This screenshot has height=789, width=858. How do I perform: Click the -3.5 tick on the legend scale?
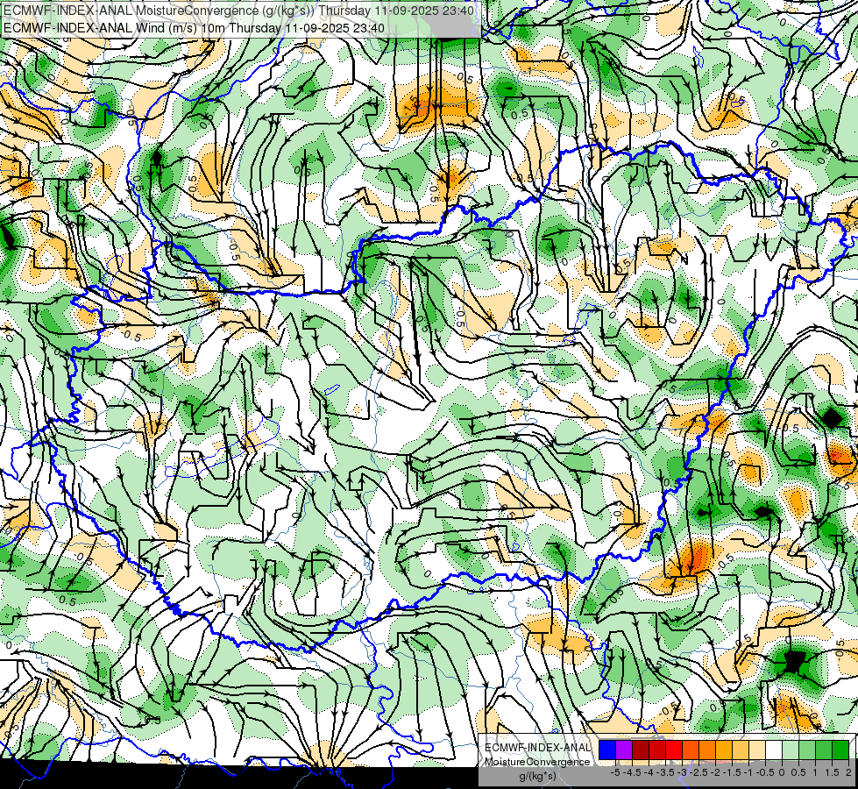click(665, 772)
